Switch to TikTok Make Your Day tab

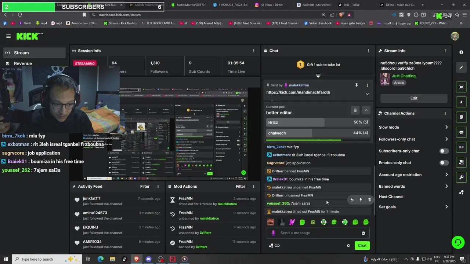tap(398, 5)
